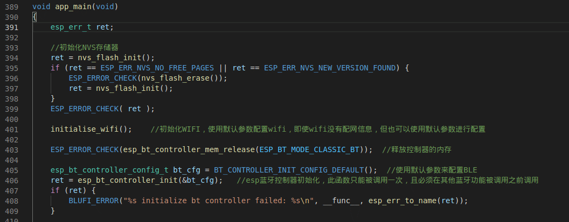Screen dimensions: 569x222
Task: Click line number 397 in the gutter
Action: 12,88
